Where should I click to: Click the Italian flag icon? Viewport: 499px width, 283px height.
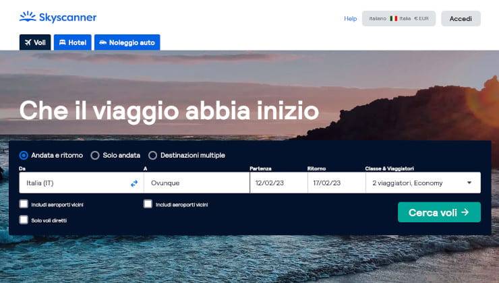394,18
